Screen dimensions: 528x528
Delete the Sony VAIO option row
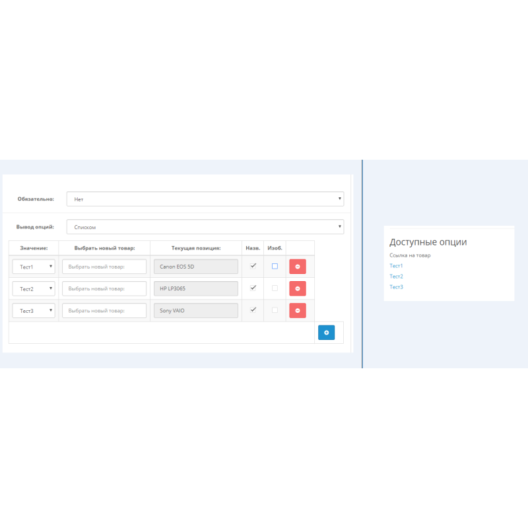coord(298,310)
